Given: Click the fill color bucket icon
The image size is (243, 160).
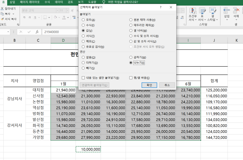Looking at the screenshot, I should [55, 17].
